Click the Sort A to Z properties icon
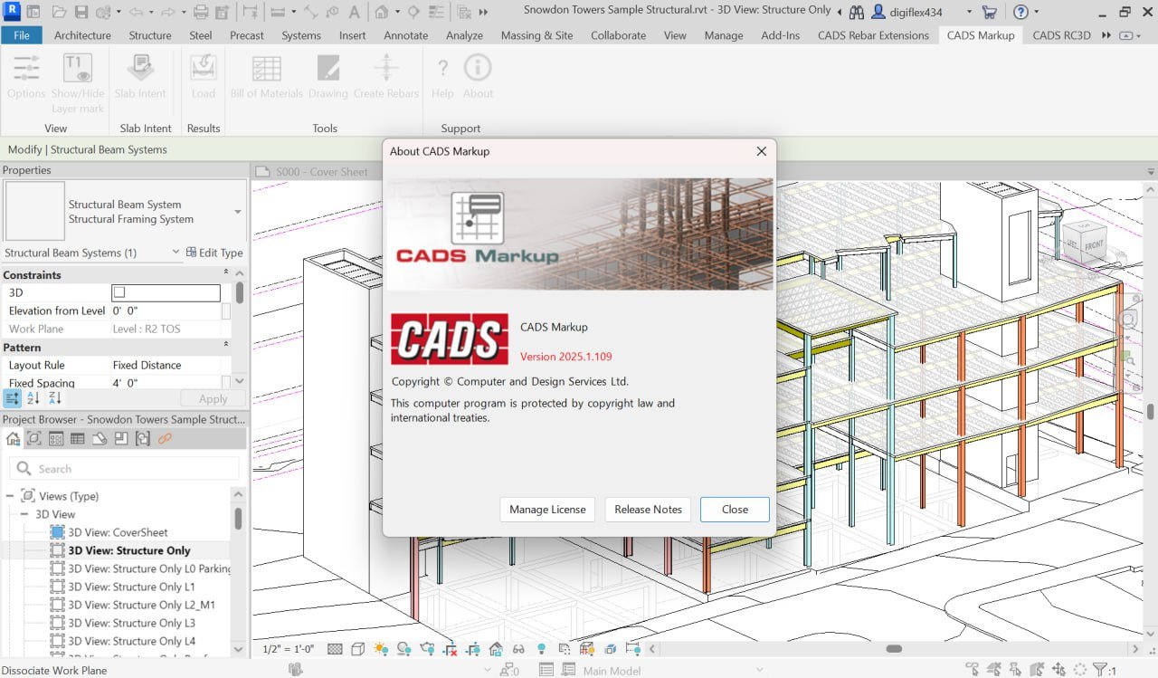The width and height of the screenshot is (1158, 678). coord(33,398)
